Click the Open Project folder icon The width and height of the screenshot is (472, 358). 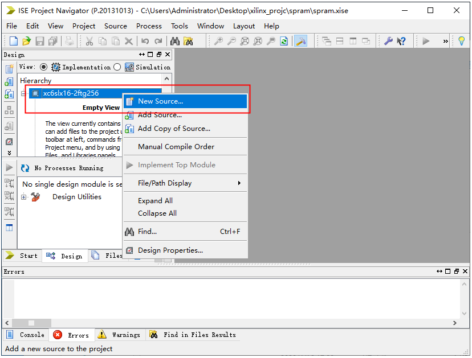coord(27,41)
